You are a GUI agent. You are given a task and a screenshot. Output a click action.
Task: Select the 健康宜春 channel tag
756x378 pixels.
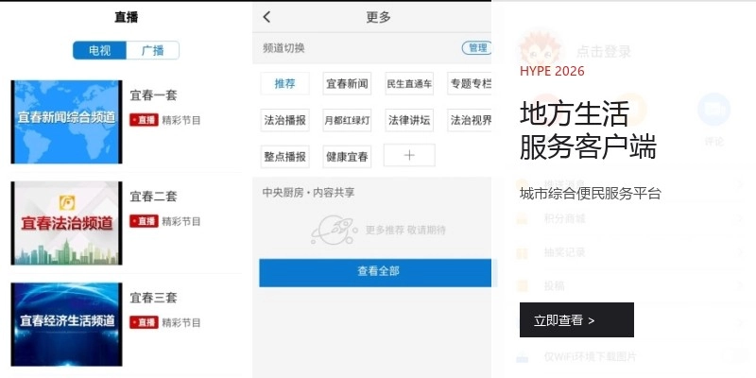[347, 157]
